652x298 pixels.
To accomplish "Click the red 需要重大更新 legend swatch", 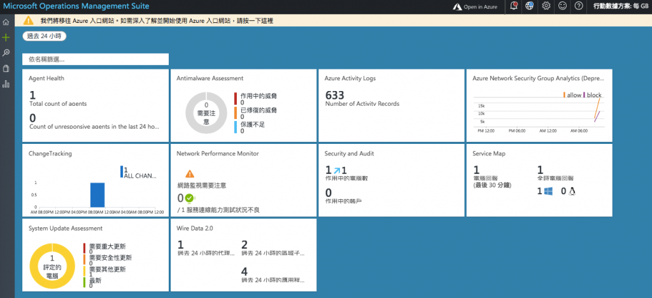I will 85,248.
